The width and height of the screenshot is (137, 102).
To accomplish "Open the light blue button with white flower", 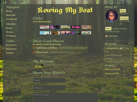I will click(x=44, y=33).
